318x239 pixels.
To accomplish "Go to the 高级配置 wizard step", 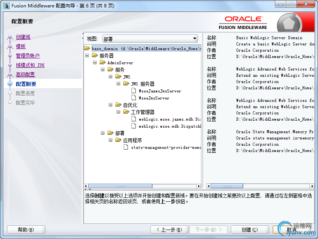I will point(26,75).
